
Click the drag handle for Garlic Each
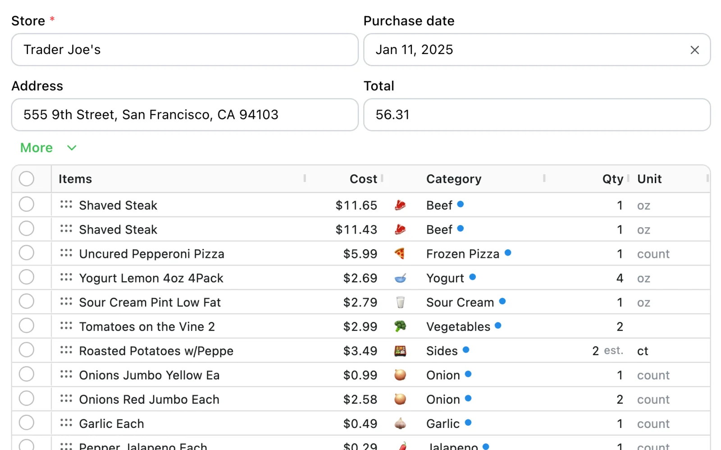pos(66,423)
